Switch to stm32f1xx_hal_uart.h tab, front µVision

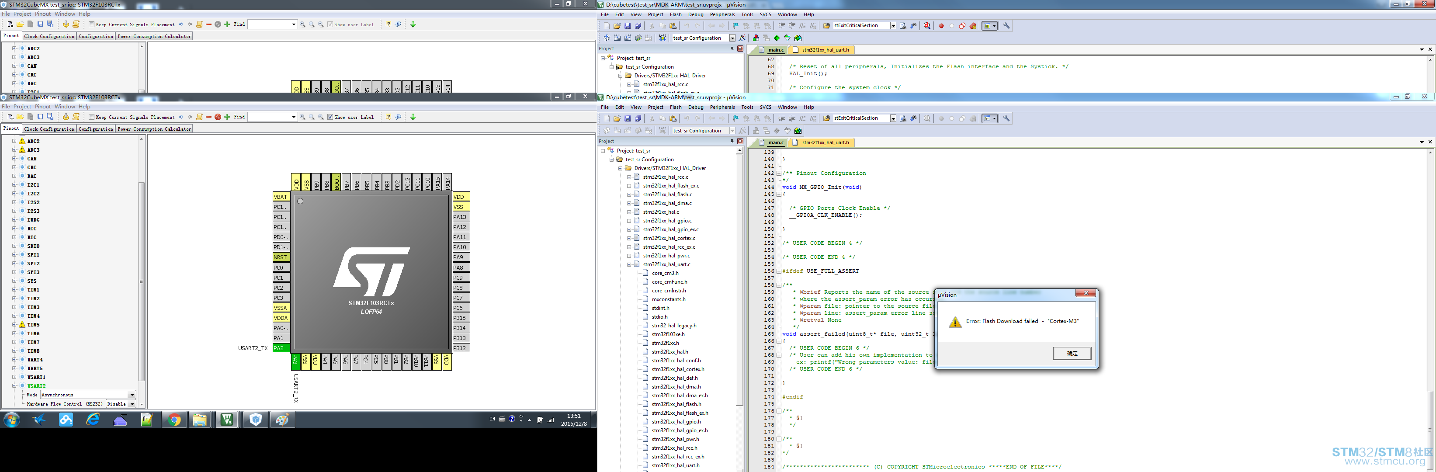[822, 142]
